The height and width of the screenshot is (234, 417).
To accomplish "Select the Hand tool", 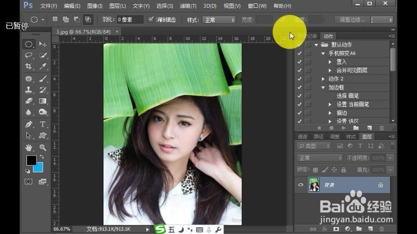I will 29,147.
